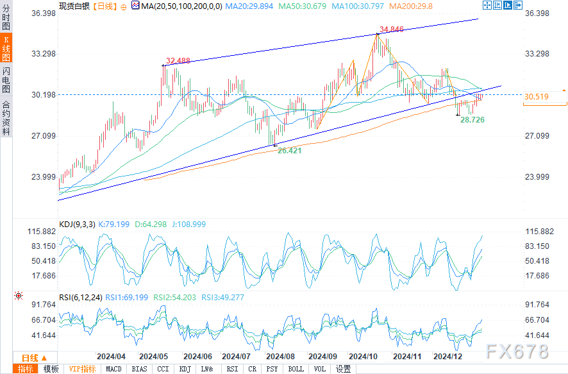The width and height of the screenshot is (568, 374).
Task: Select the CR indicator
Action: (x=253, y=369)
